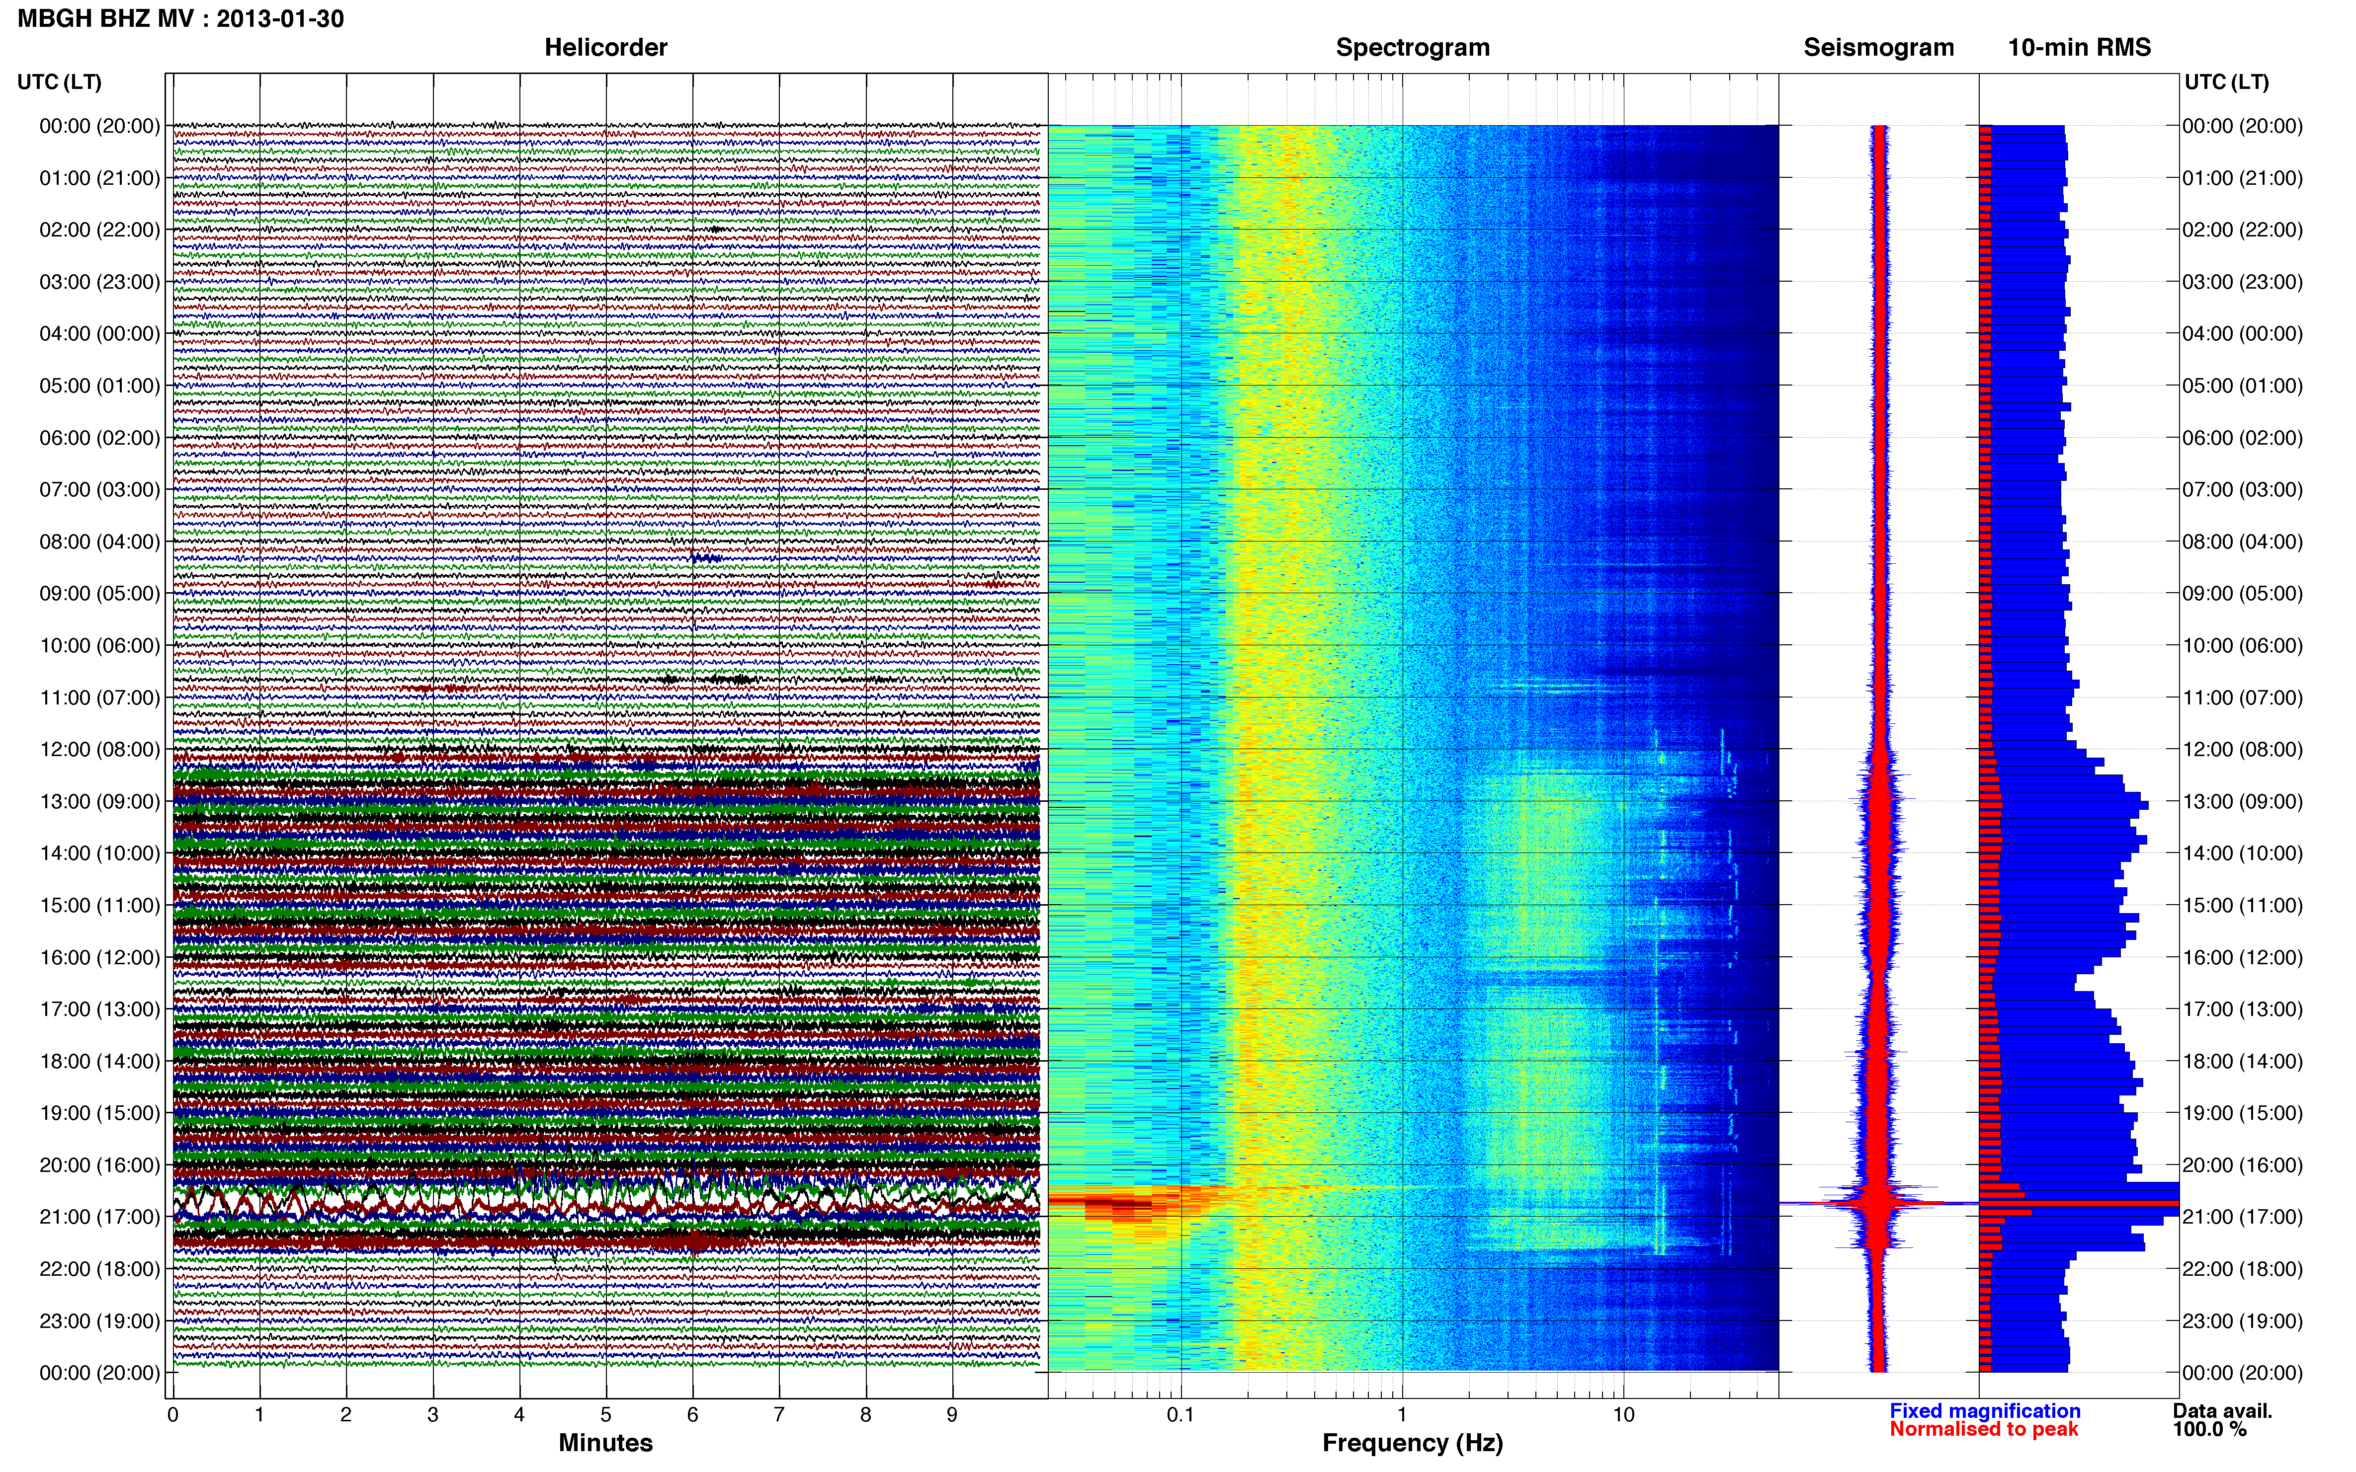2356x1472 pixels.
Task: Click left time label '09:00 (05:00)'
Action: click(99, 593)
